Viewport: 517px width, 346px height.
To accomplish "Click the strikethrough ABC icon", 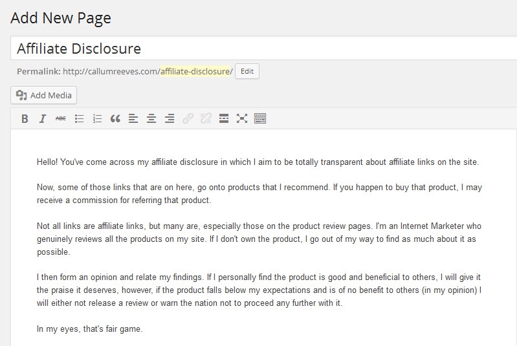I will coord(61,118).
